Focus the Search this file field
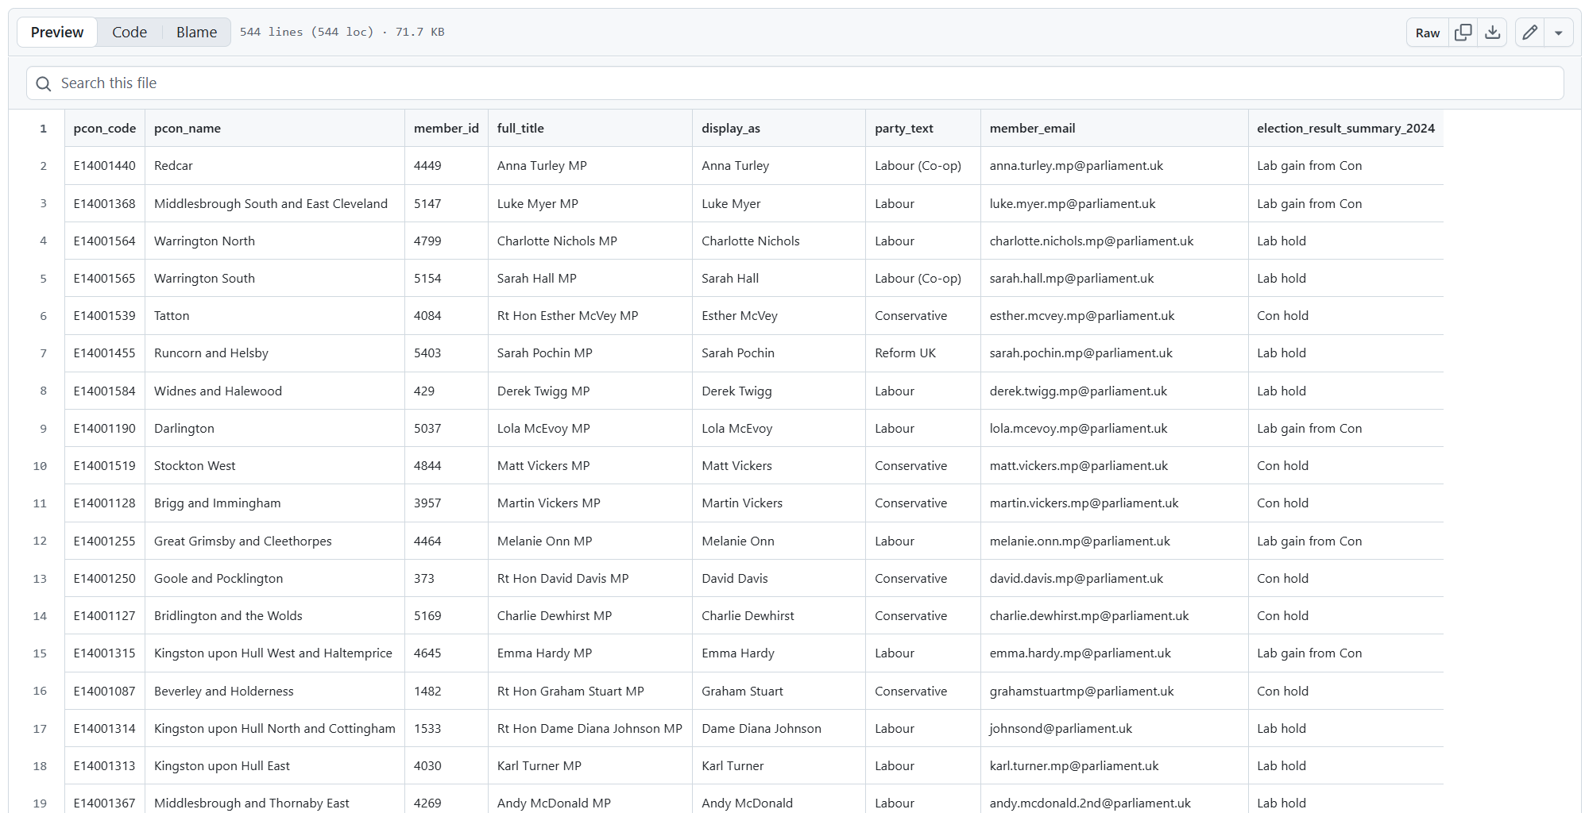 794,83
